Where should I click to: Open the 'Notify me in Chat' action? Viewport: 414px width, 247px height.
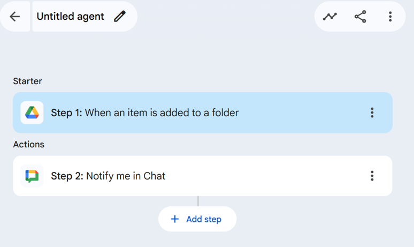126,176
